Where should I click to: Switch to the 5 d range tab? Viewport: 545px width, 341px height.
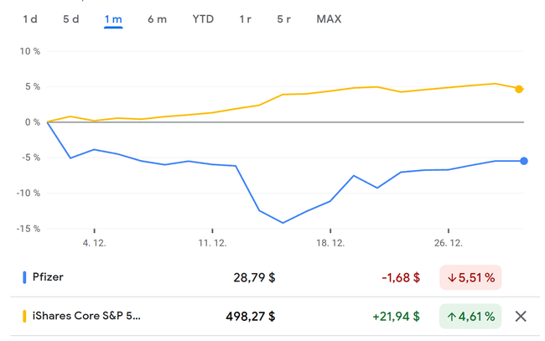pos(71,19)
